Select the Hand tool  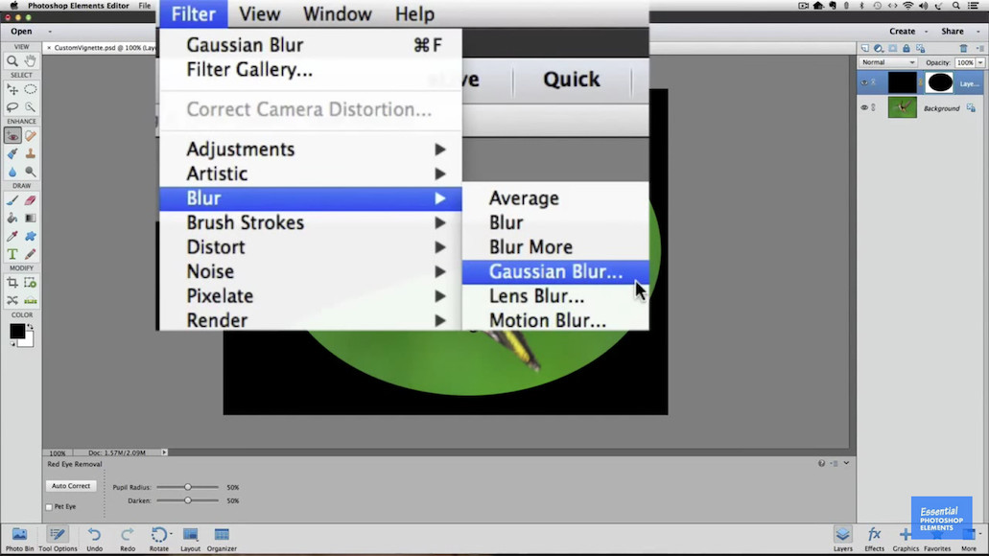pos(31,60)
